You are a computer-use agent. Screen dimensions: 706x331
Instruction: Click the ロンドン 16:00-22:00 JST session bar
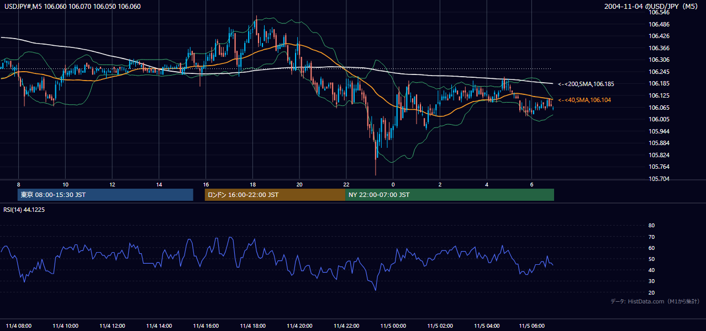tap(275, 195)
